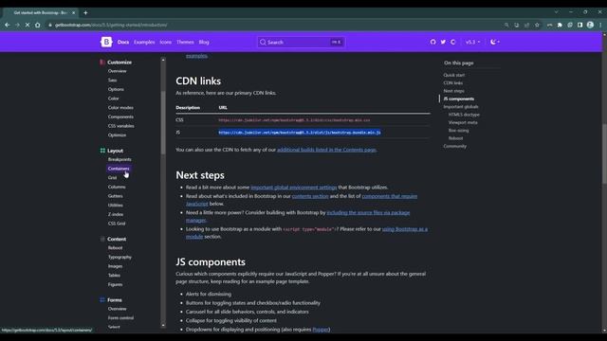Open Breakpoints in Layout sidebar
607x341 pixels.
pyautogui.click(x=120, y=159)
